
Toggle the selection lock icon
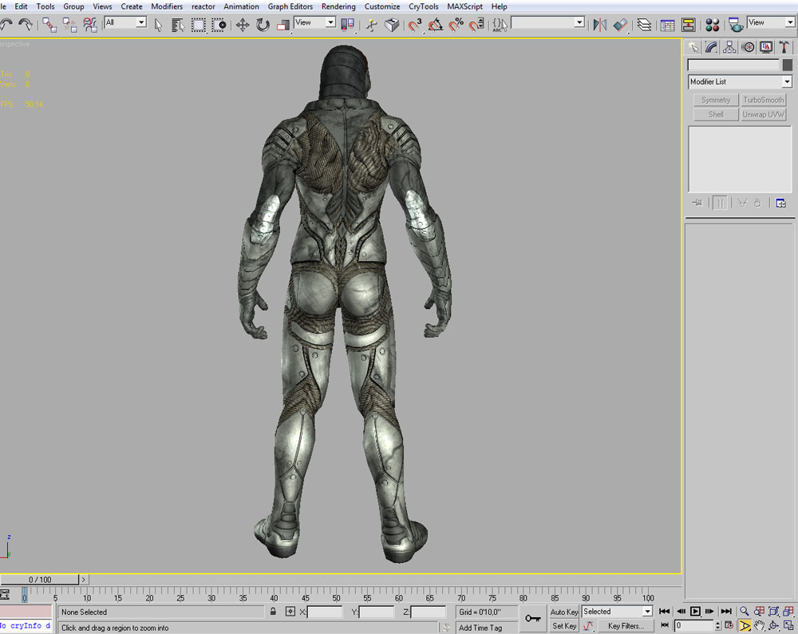coord(273,612)
